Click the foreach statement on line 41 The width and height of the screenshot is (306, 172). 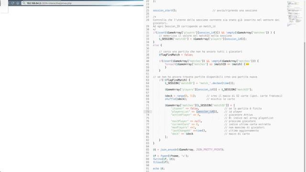pos(205,64)
